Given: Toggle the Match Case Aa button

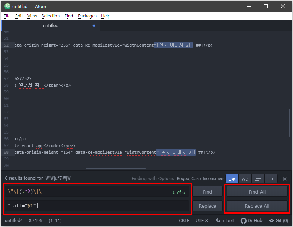Looking at the screenshot, I should pyautogui.click(x=245, y=179).
